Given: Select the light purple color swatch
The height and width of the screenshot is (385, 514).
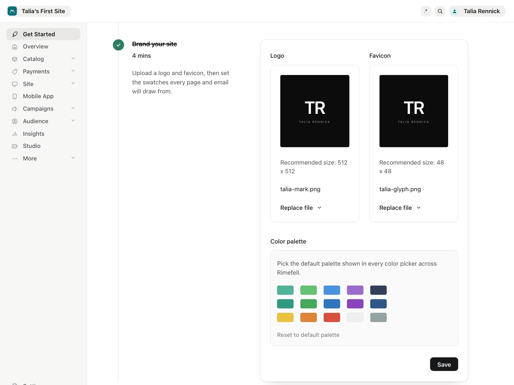Looking at the screenshot, I should [x=355, y=290].
